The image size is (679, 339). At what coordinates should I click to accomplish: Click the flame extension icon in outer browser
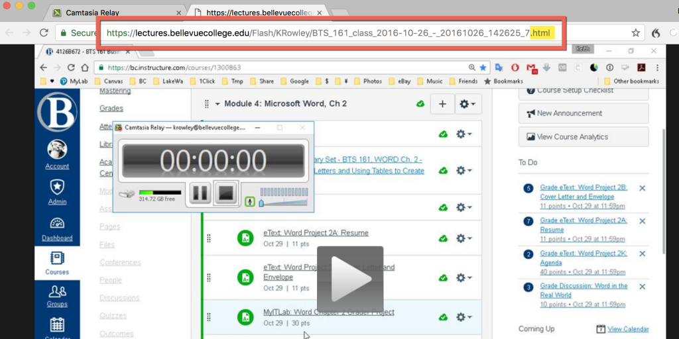pyautogui.click(x=656, y=32)
